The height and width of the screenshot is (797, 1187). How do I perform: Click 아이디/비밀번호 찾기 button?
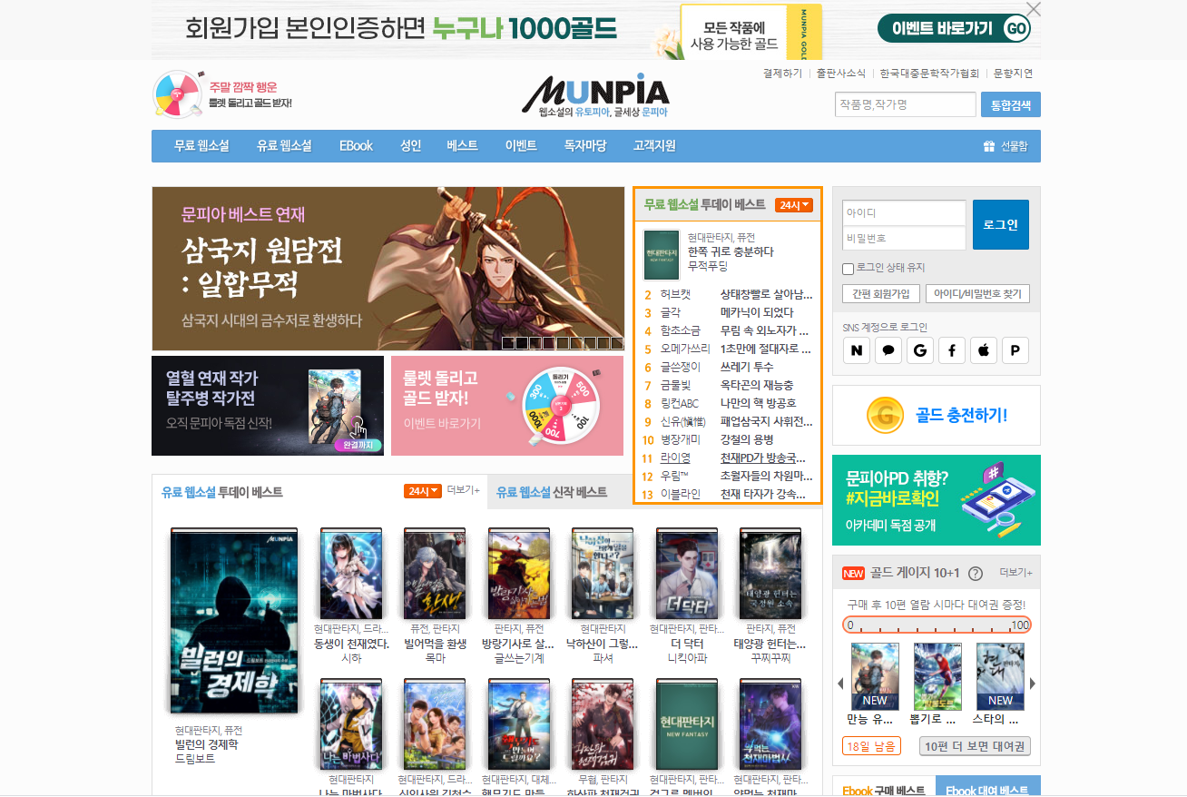(x=978, y=294)
